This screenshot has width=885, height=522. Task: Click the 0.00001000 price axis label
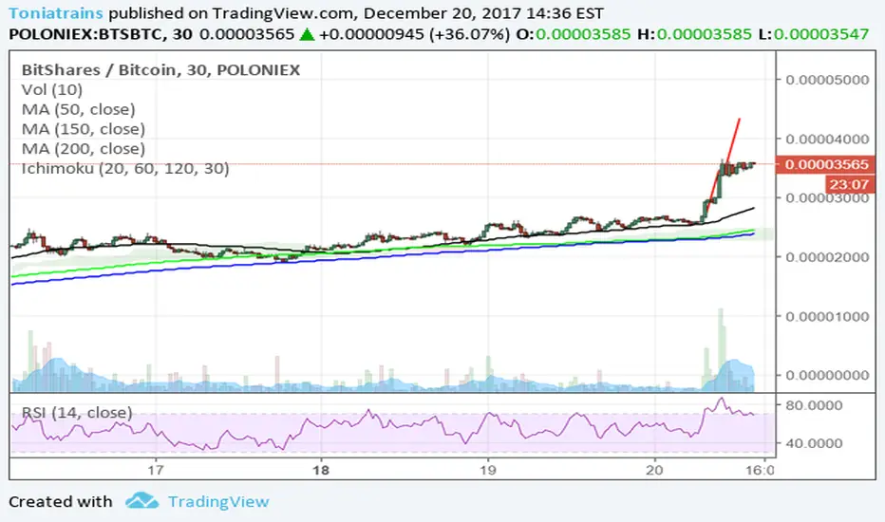pyautogui.click(x=827, y=316)
